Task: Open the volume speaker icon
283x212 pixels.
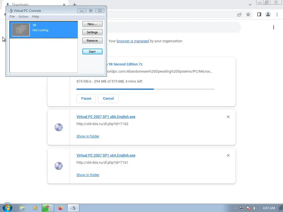Action: [x=255, y=208]
